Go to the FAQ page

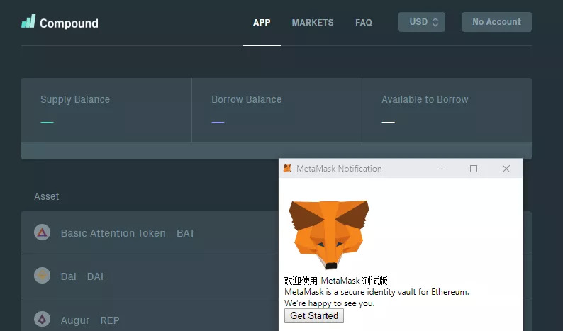coord(364,22)
